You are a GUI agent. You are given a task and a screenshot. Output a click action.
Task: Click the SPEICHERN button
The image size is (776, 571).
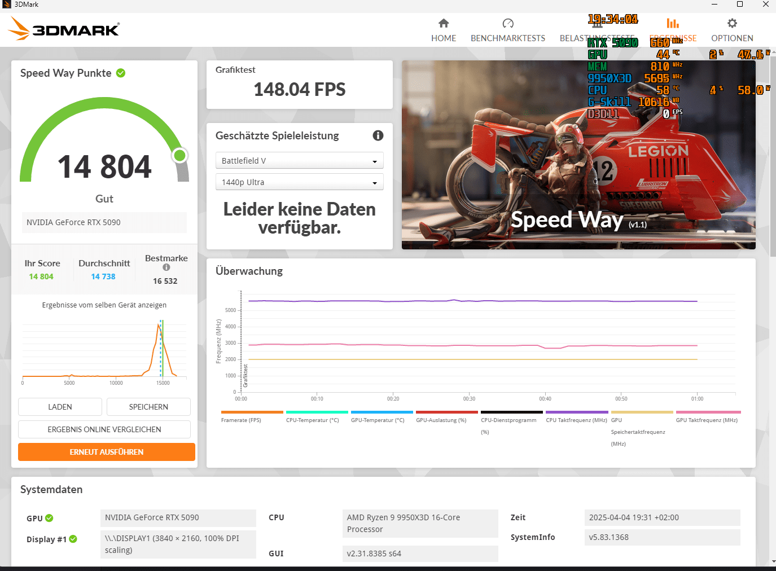[148, 407]
